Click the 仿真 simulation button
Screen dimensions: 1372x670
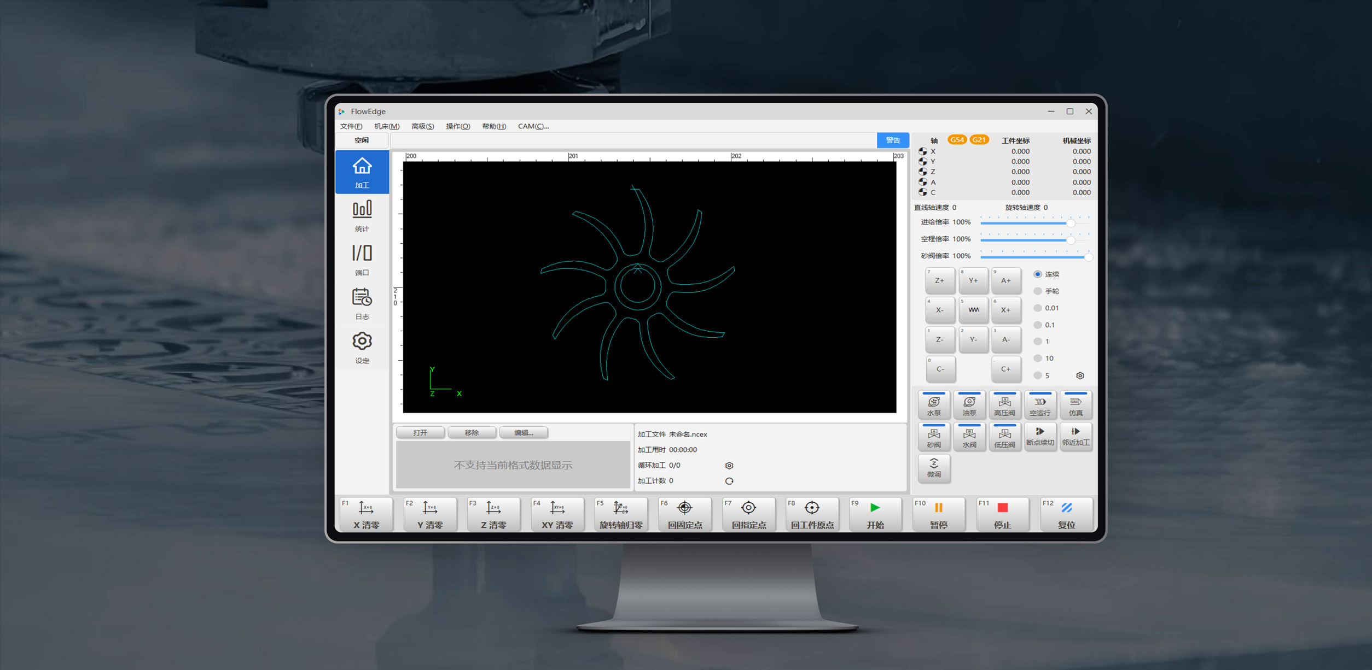pos(1075,405)
